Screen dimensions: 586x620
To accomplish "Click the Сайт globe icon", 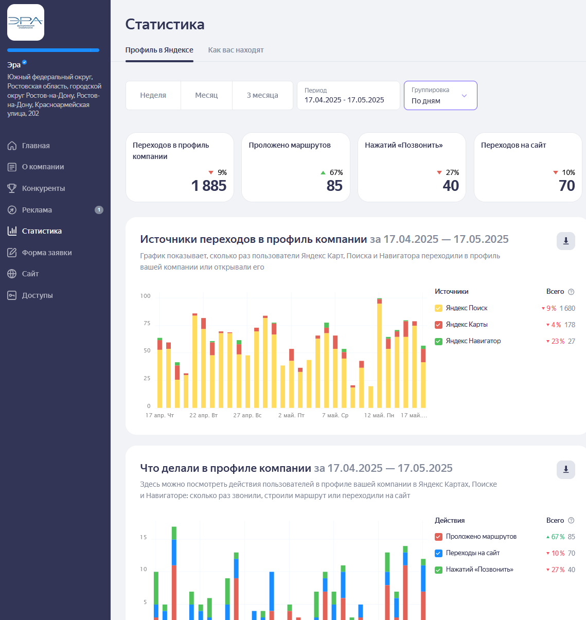I will pos(12,274).
